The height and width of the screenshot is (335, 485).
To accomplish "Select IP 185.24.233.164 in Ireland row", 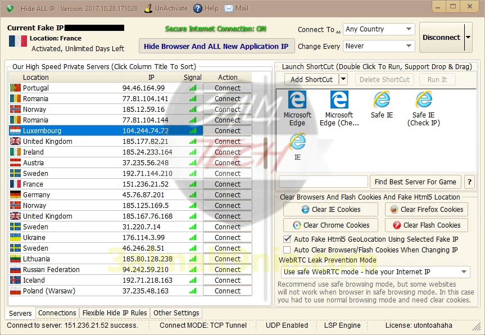I will pos(147,152).
